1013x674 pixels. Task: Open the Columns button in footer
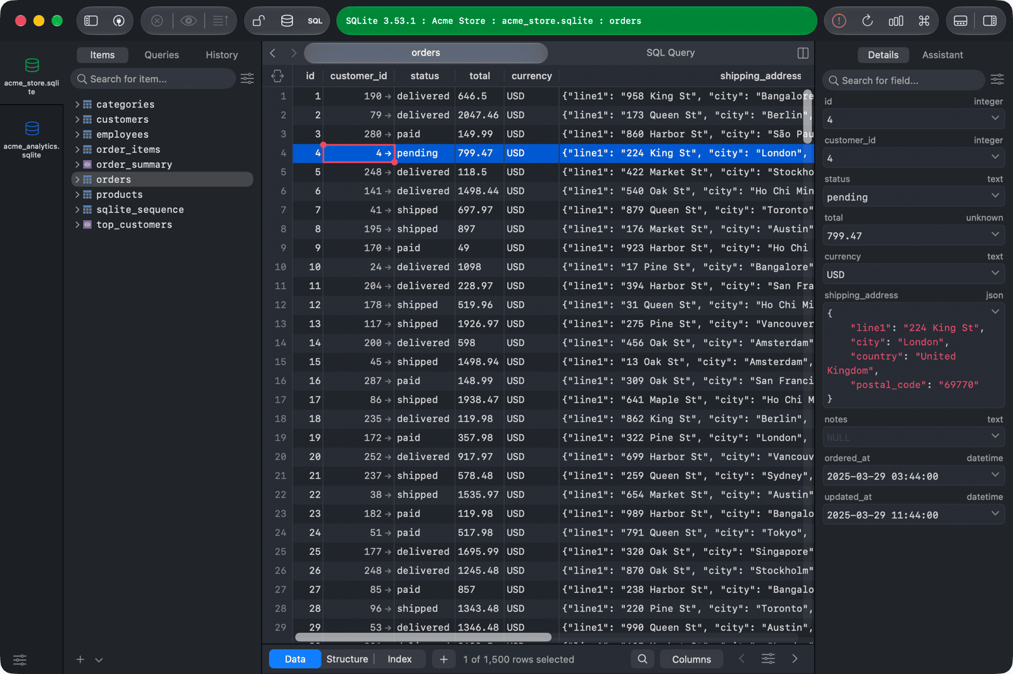click(x=691, y=659)
